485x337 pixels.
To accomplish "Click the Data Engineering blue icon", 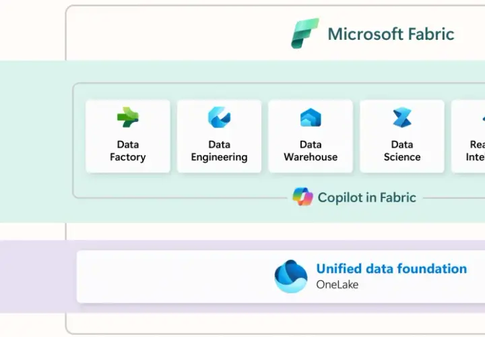I will (x=220, y=117).
